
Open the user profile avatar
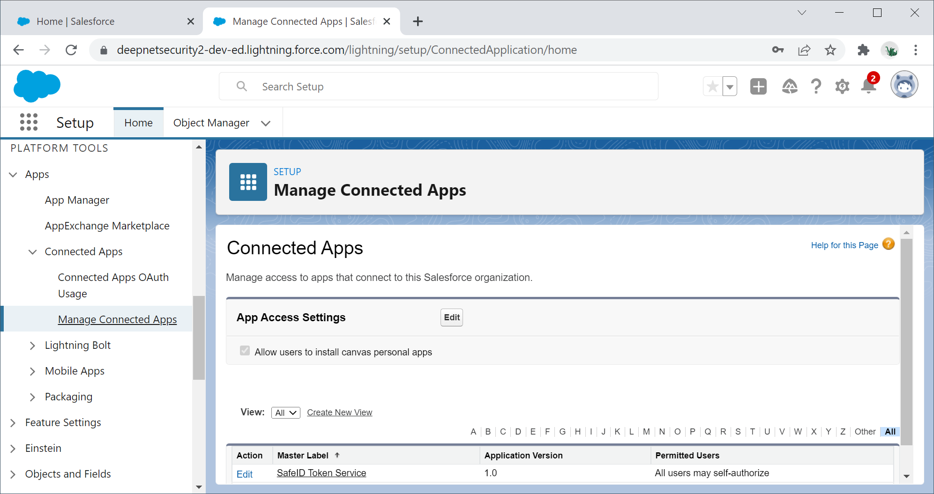pos(904,85)
